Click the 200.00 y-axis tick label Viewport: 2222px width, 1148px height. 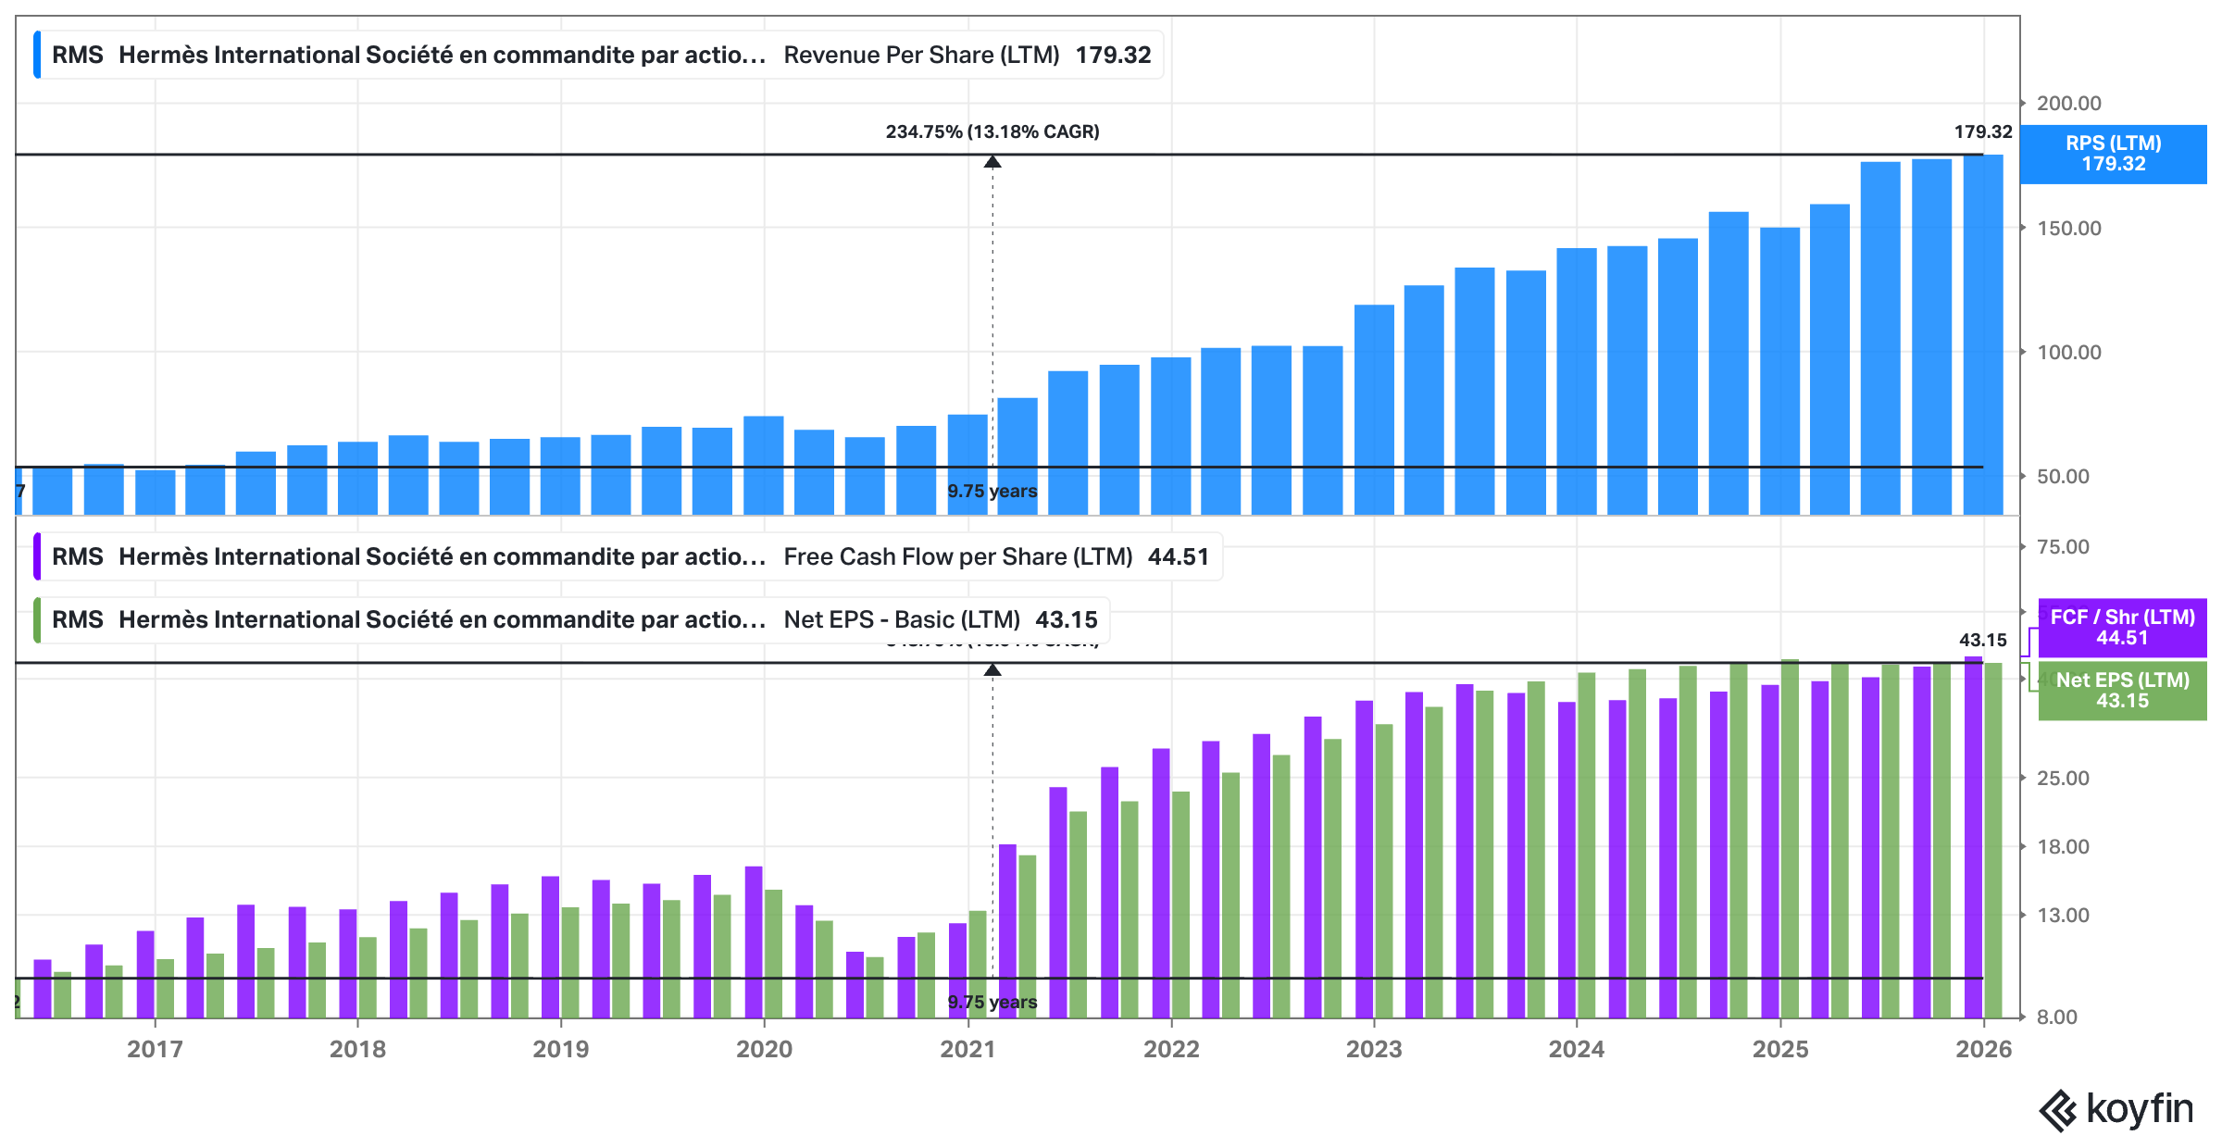(x=2068, y=104)
